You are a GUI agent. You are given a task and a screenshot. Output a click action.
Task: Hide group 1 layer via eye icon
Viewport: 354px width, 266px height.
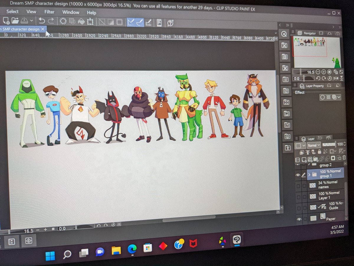click(x=298, y=175)
